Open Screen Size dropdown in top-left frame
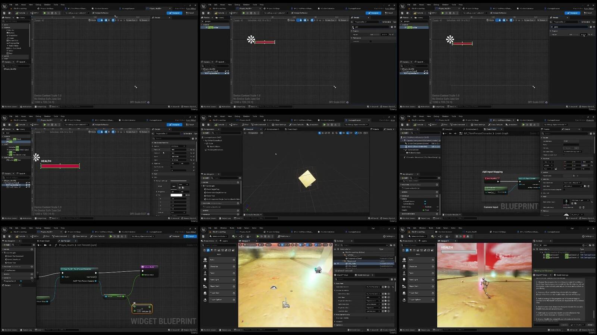Screen dimensions: 597x335 (131, 20)
